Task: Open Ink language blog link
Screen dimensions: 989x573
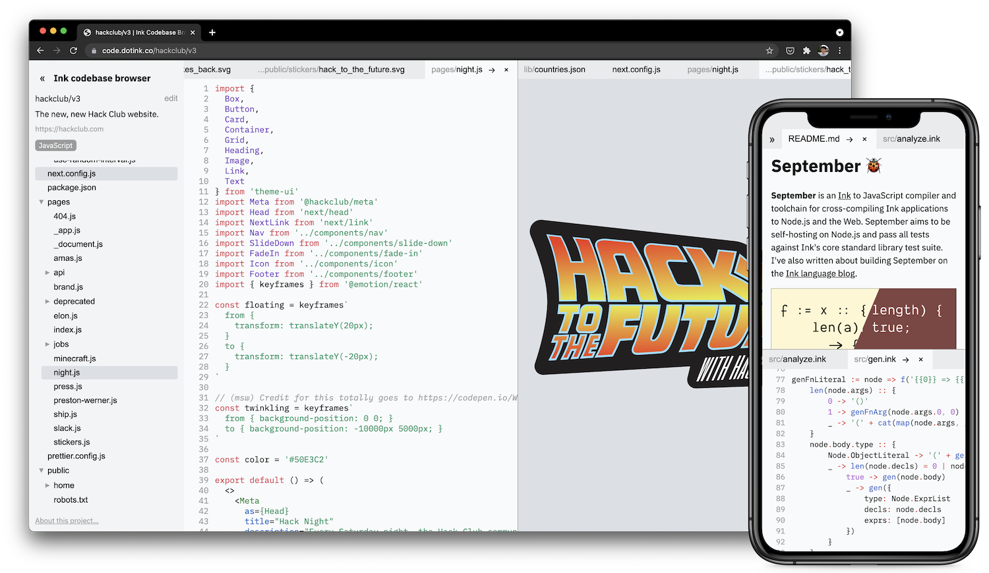Action: pyautogui.click(x=820, y=274)
